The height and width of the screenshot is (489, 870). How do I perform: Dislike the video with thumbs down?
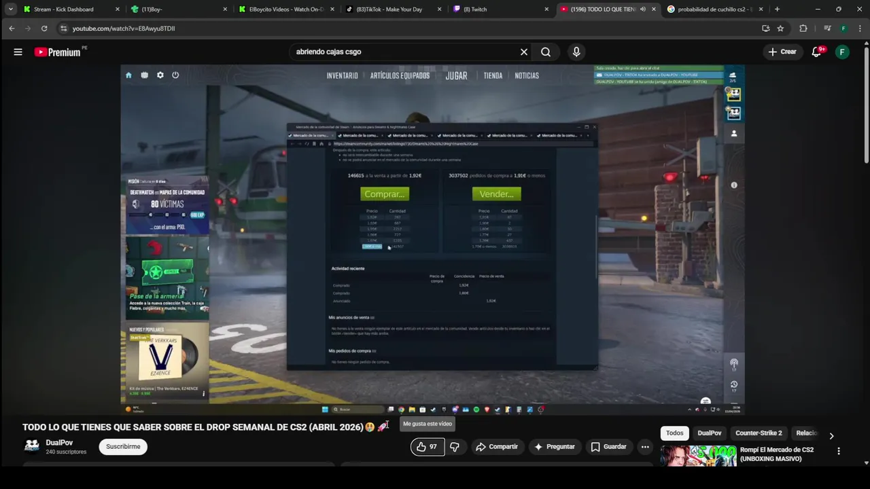(455, 447)
